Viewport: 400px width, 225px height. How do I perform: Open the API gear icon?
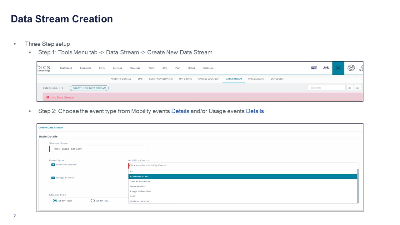pos(351,68)
